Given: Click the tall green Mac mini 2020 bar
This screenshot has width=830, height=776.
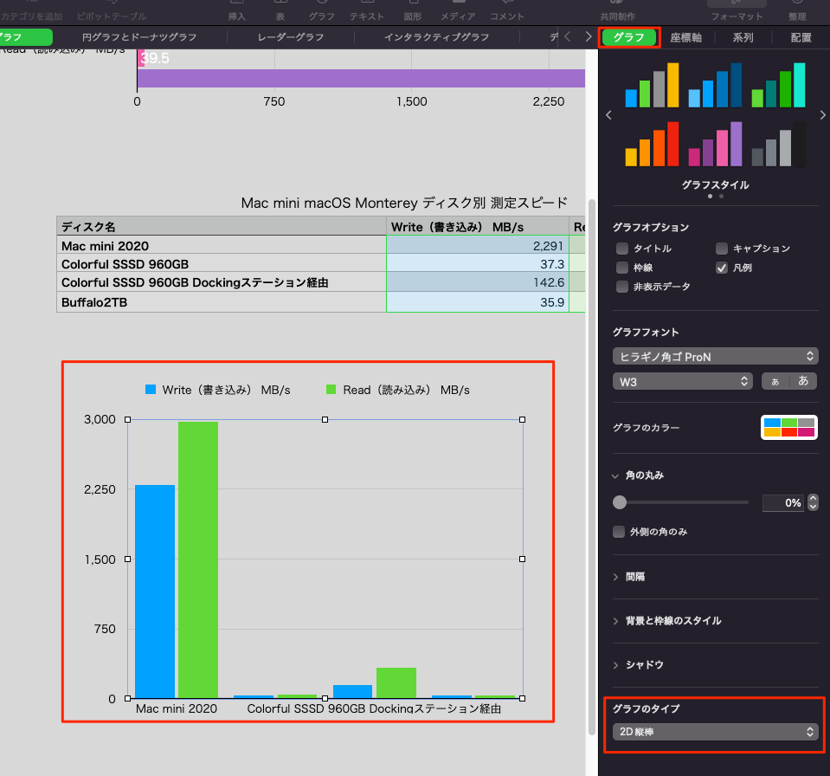Looking at the screenshot, I should coord(198,559).
